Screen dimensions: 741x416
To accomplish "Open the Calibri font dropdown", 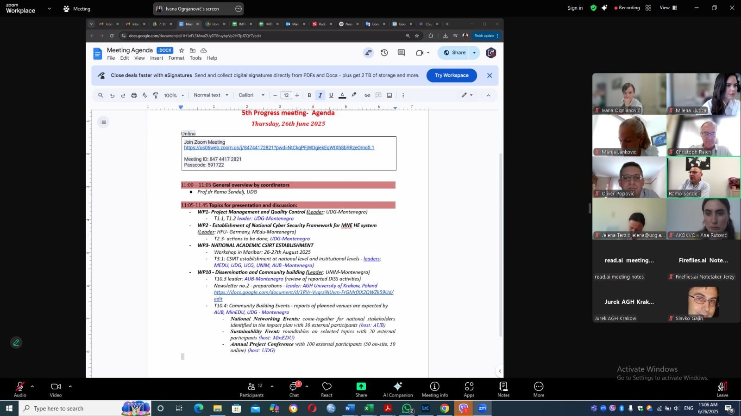I will [x=251, y=95].
